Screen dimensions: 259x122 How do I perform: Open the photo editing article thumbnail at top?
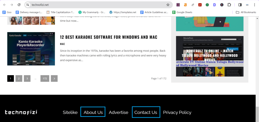31,21
